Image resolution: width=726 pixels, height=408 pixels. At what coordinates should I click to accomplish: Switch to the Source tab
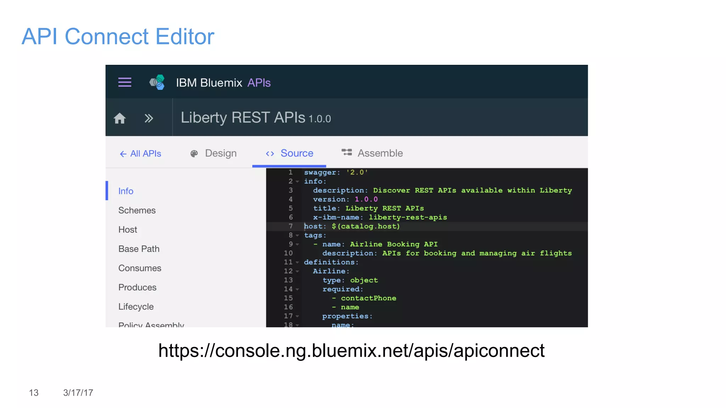(x=289, y=153)
